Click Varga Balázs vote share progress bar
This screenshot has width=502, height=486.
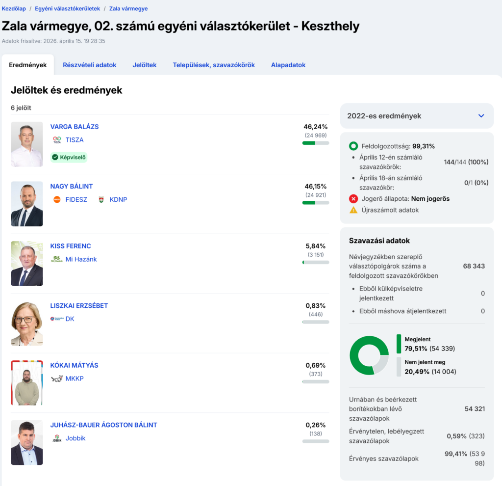[x=316, y=143]
